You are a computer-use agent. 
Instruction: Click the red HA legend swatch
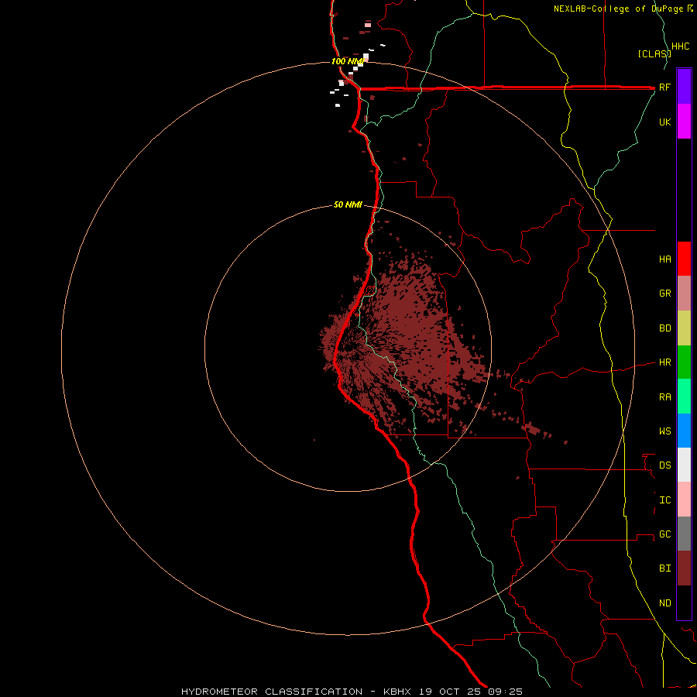click(x=684, y=259)
